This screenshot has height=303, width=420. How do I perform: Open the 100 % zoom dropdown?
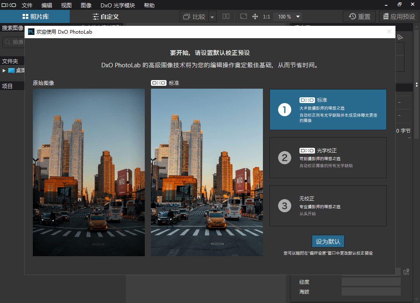(x=288, y=16)
